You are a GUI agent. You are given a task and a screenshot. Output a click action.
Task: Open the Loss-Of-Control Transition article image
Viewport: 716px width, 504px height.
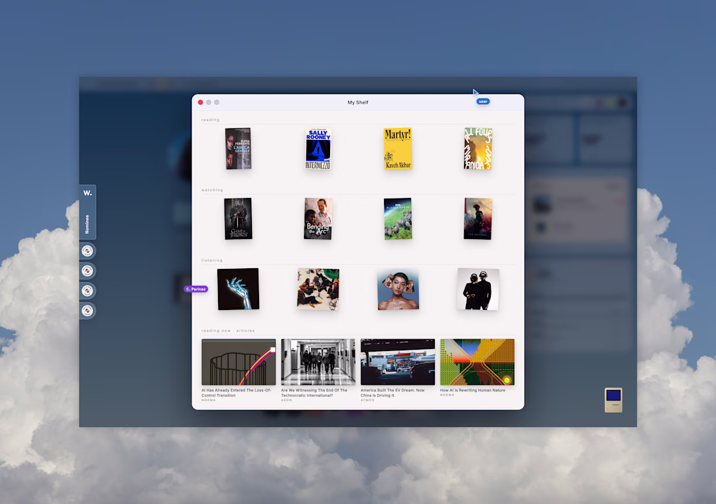pyautogui.click(x=238, y=362)
